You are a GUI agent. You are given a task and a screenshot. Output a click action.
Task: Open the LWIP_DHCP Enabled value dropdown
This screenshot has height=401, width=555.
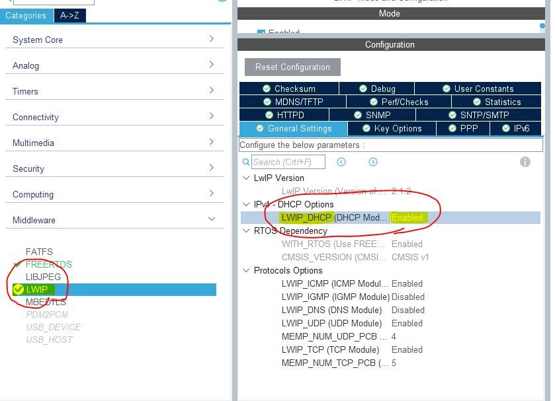[x=407, y=217]
